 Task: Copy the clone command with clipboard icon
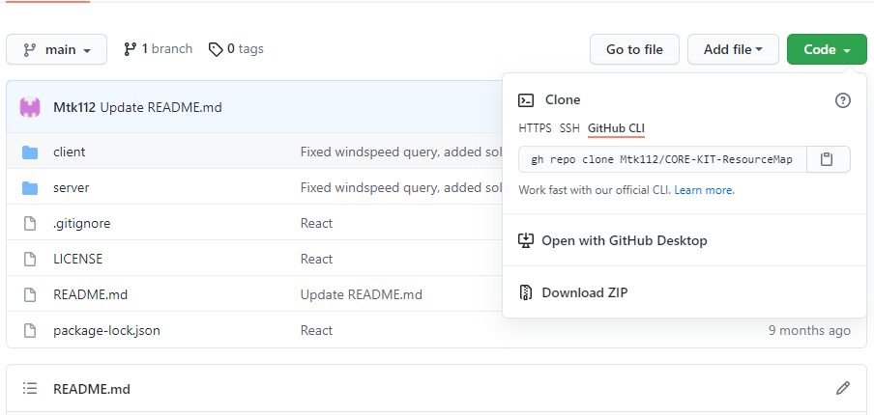click(828, 159)
